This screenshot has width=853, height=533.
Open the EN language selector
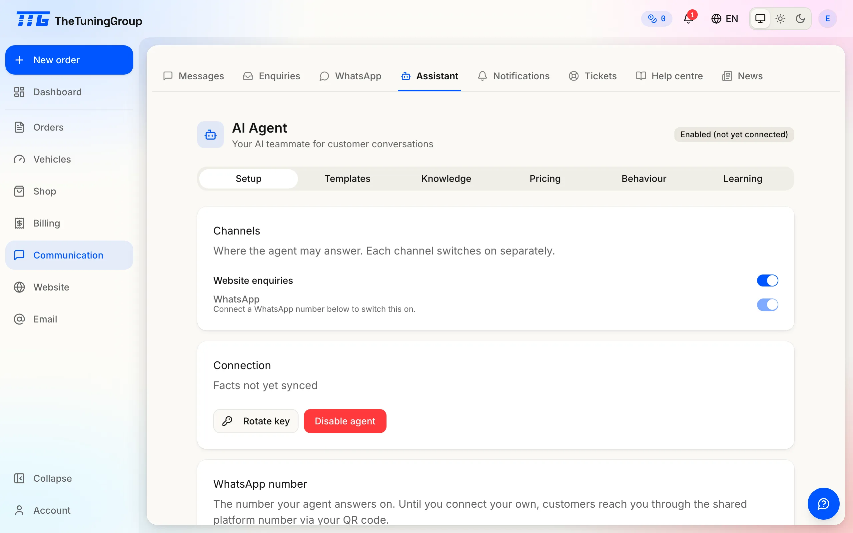tap(724, 18)
